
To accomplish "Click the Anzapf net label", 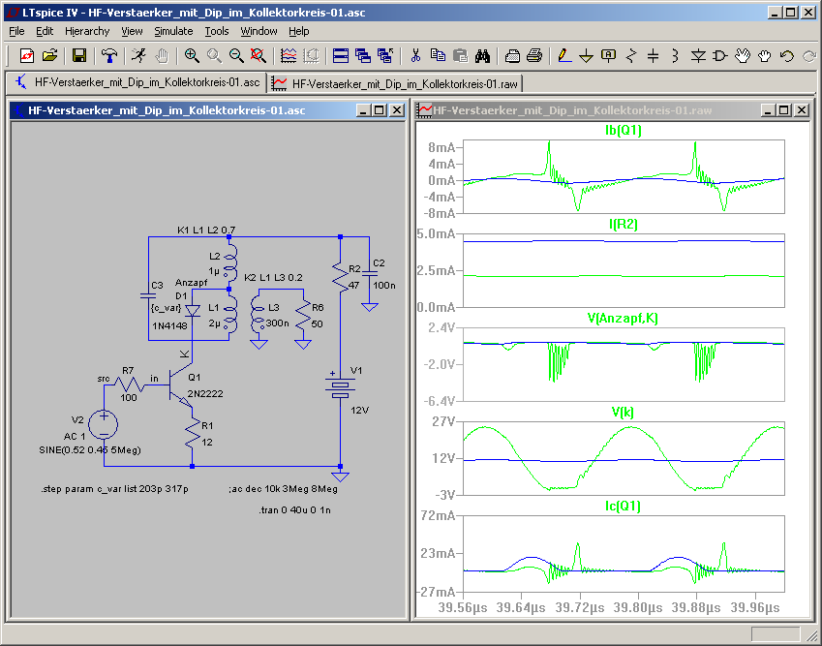I will pos(192,282).
